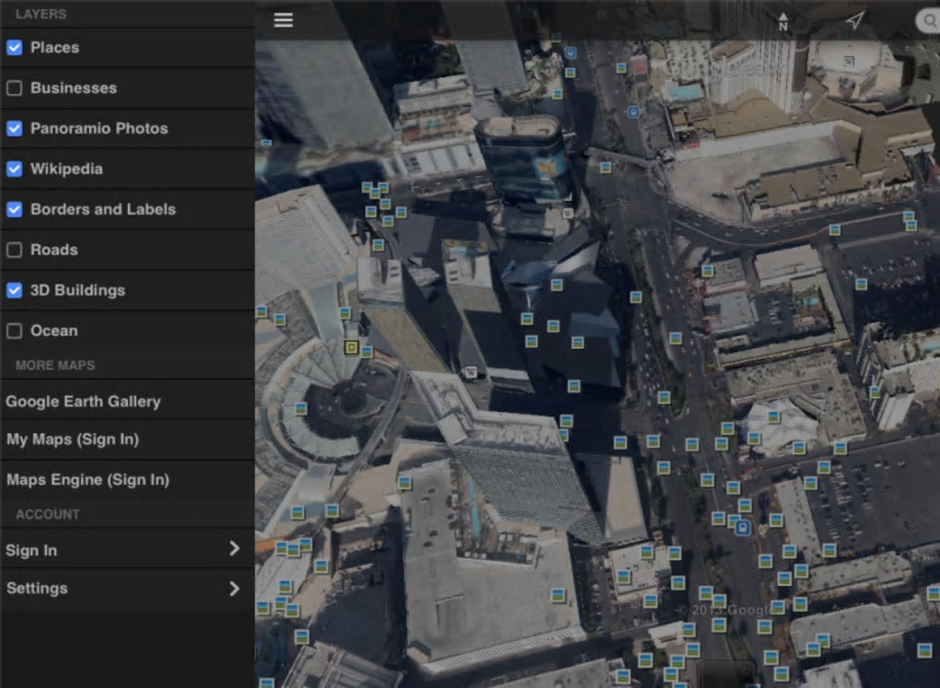Open the Settings entry
940x688 pixels.
point(37,589)
